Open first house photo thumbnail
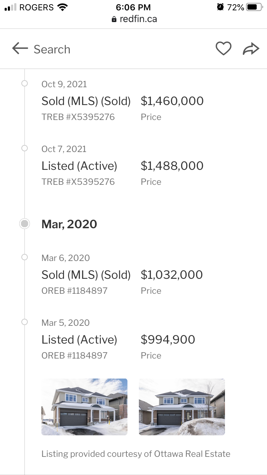The height and width of the screenshot is (475, 267). tap(84, 407)
